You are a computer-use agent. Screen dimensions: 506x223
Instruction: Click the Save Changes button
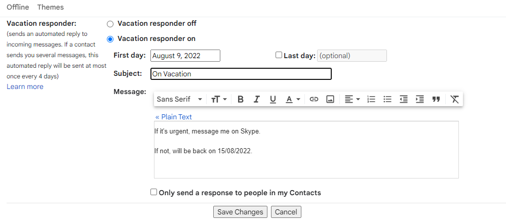tap(240, 212)
